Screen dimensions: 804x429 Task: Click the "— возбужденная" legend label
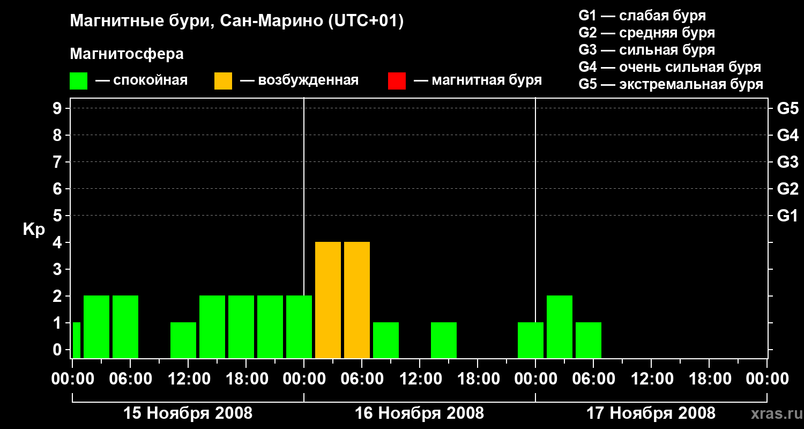coord(299,81)
